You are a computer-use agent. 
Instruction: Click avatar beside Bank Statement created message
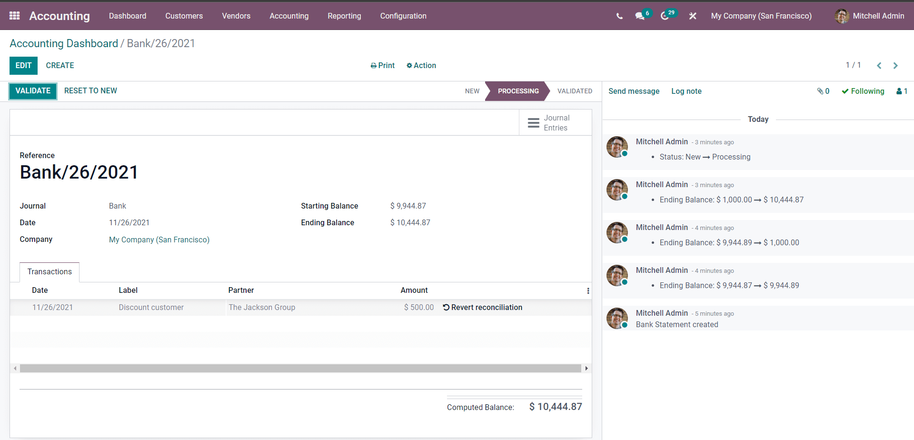(617, 318)
